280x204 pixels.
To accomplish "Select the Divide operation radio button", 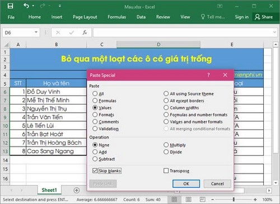I will click(x=166, y=152).
